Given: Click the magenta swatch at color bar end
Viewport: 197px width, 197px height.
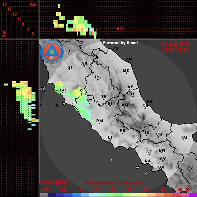Looking at the screenshot, I should [x=193, y=195].
